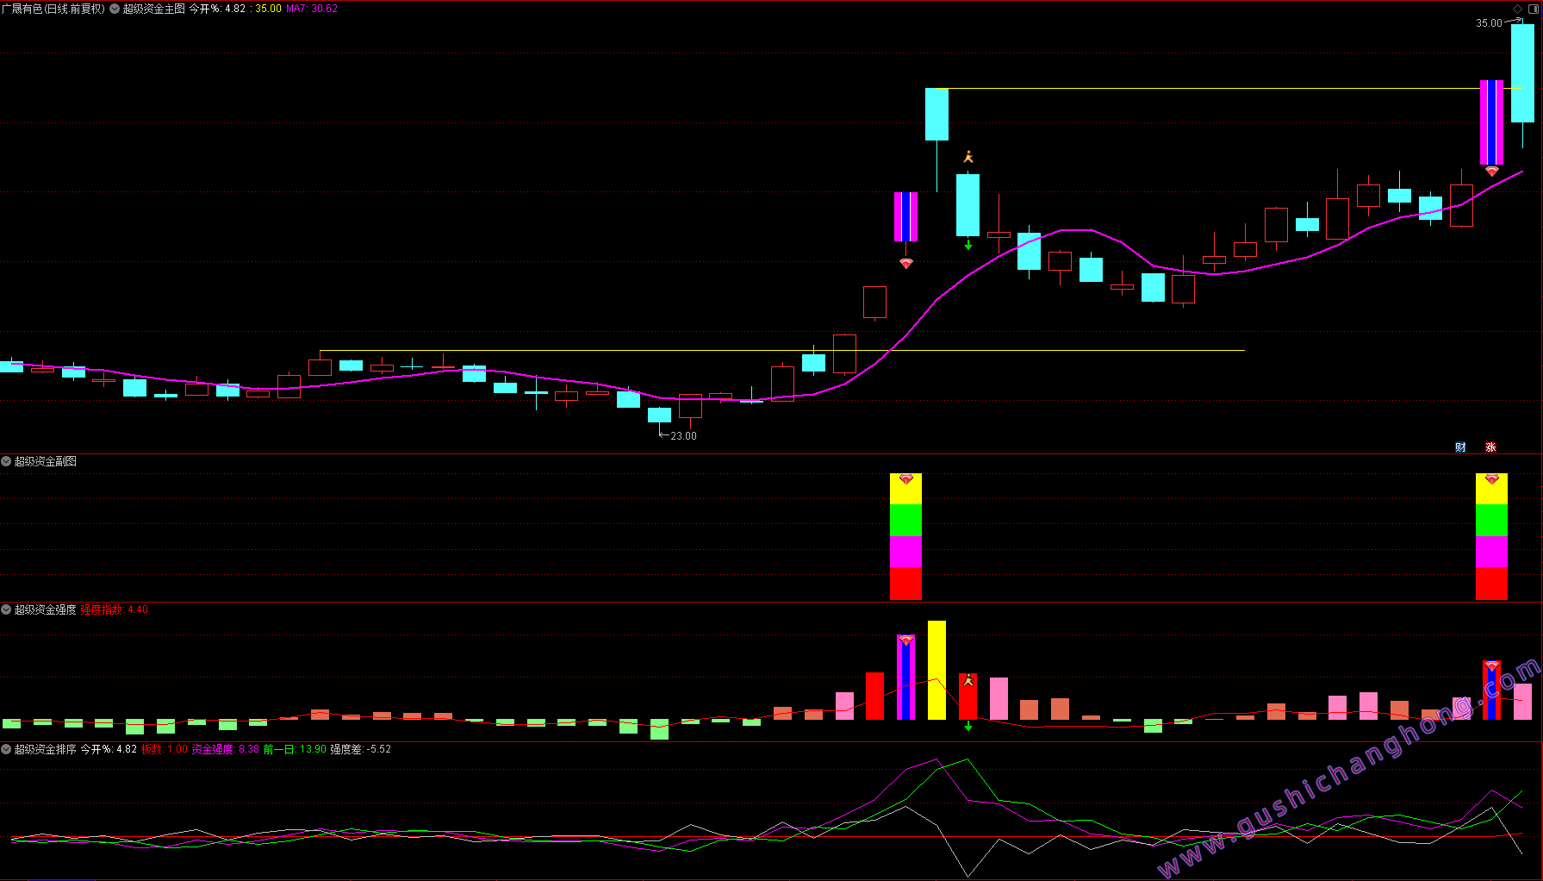The image size is (1543, 881).
Task: Click the 强度差: -5.52 readout
Action: pos(361,749)
